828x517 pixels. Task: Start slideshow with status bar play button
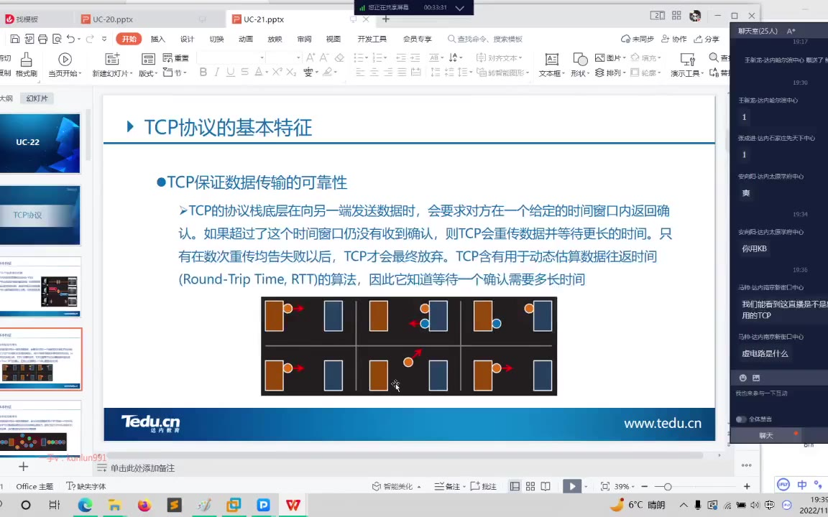(x=572, y=486)
